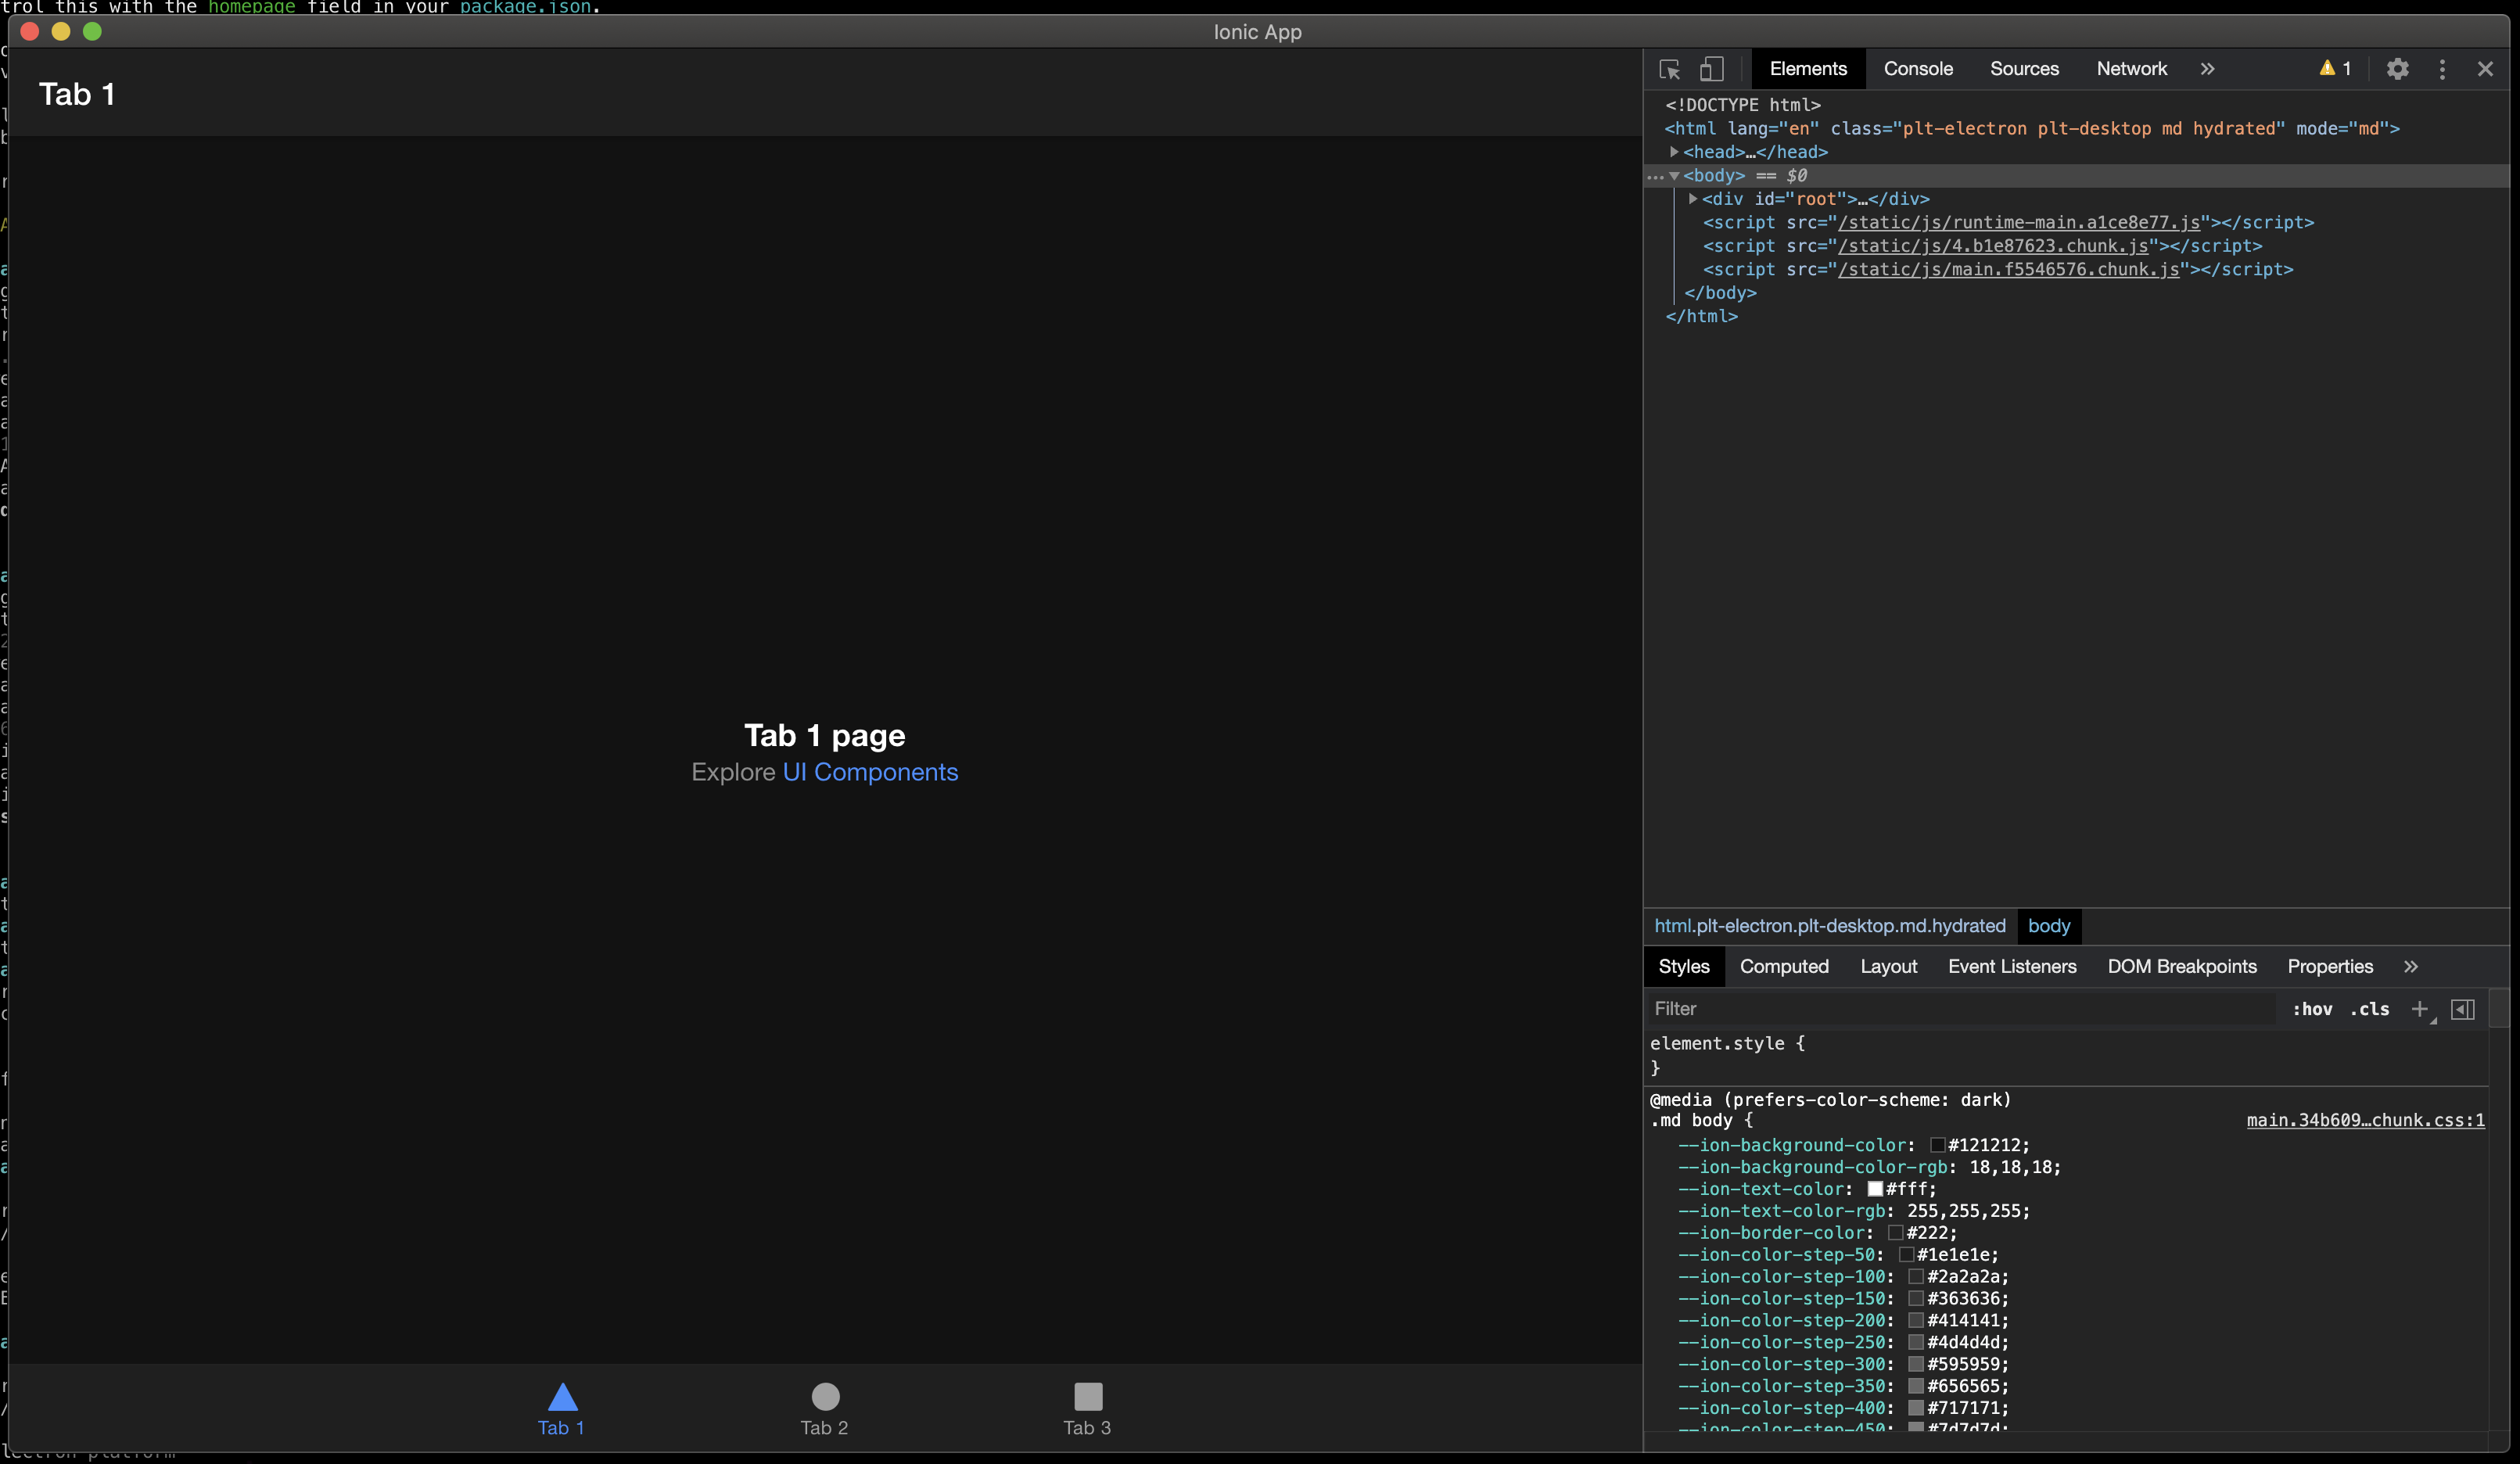
Task: Switch to the Console tab
Action: pos(1918,69)
